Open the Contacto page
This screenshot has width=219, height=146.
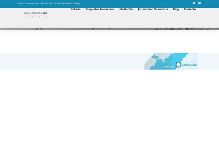pos(190,9)
